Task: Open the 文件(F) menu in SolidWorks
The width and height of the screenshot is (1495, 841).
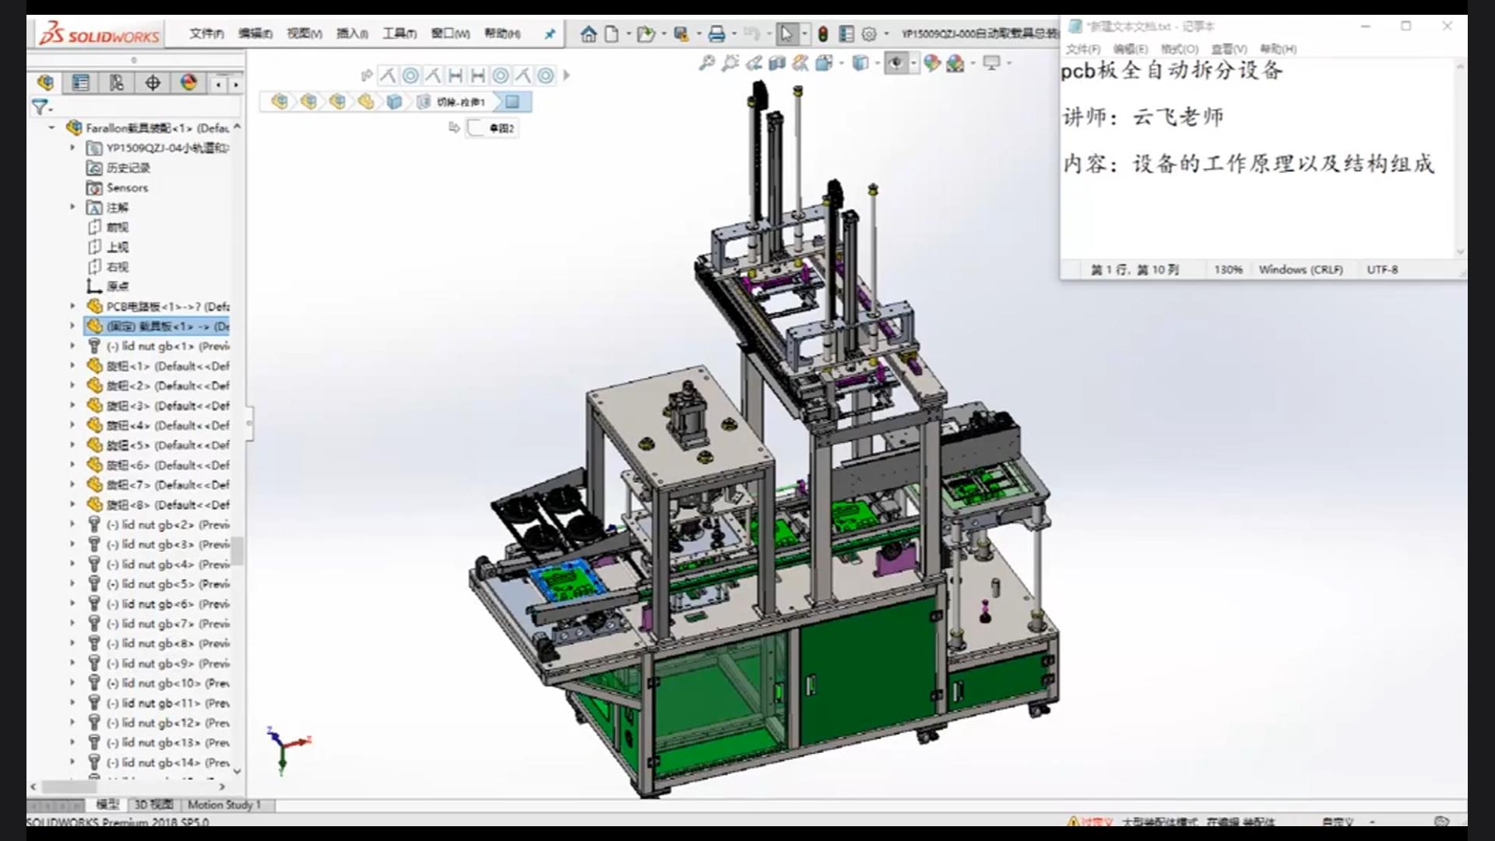Action: [x=206, y=33]
